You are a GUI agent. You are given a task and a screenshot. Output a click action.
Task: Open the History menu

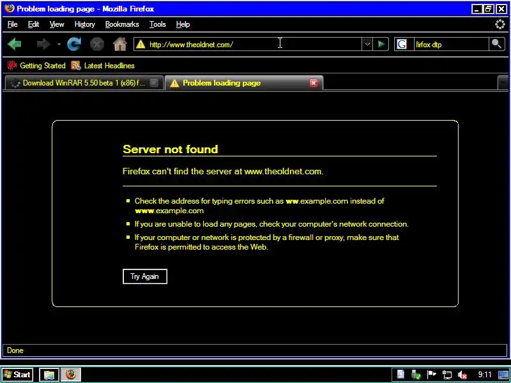[84, 24]
